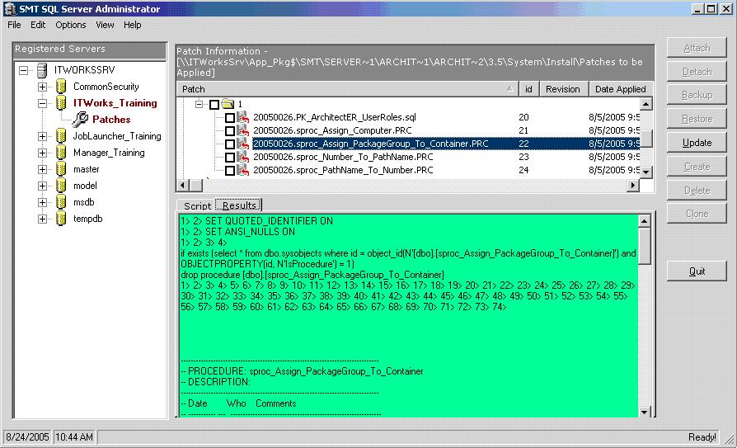Check the PK_ArchitectER_UserRoles.sql checkbox
Screen dimensions: 737x448
230,118
